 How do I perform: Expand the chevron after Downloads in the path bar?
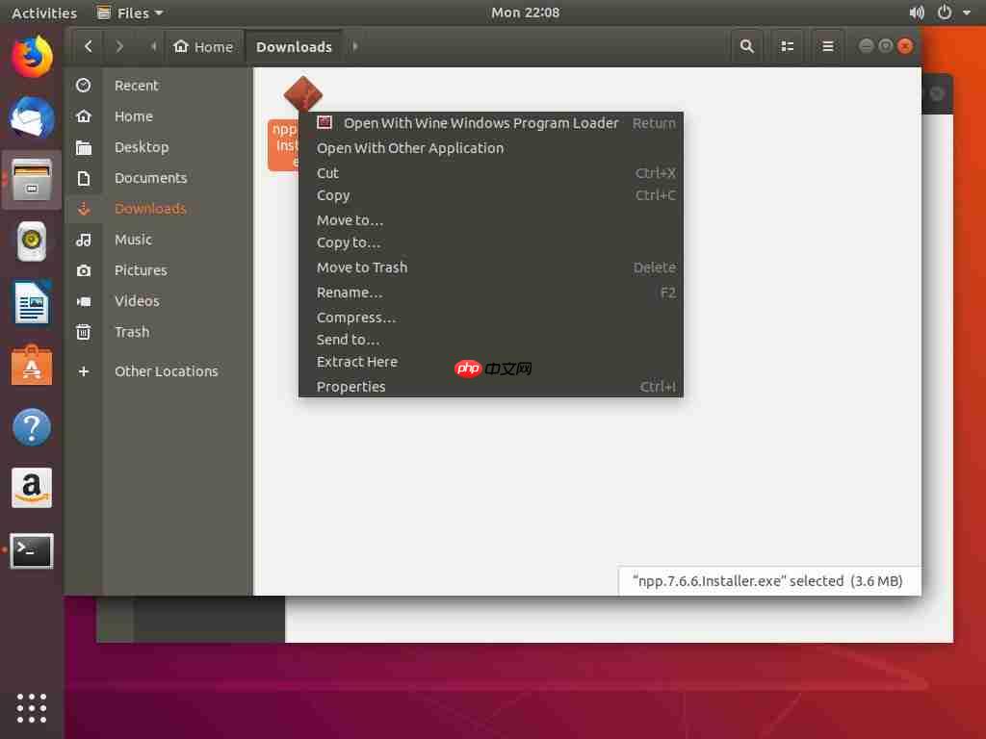[355, 45]
